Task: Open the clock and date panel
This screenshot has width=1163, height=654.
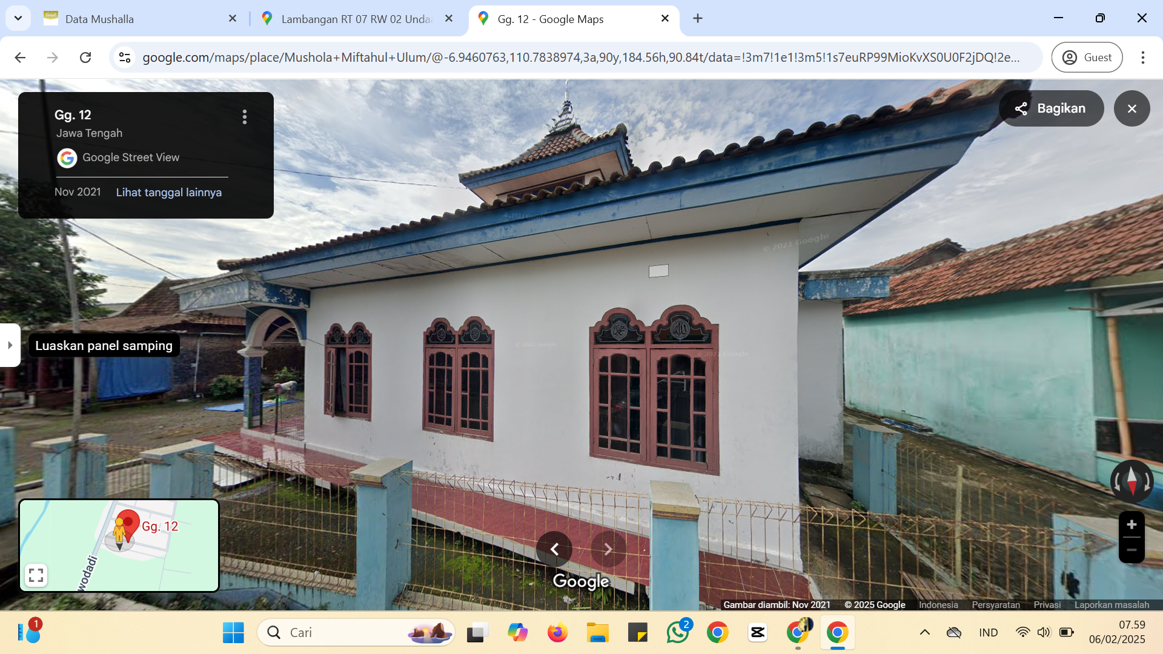Action: [1117, 632]
